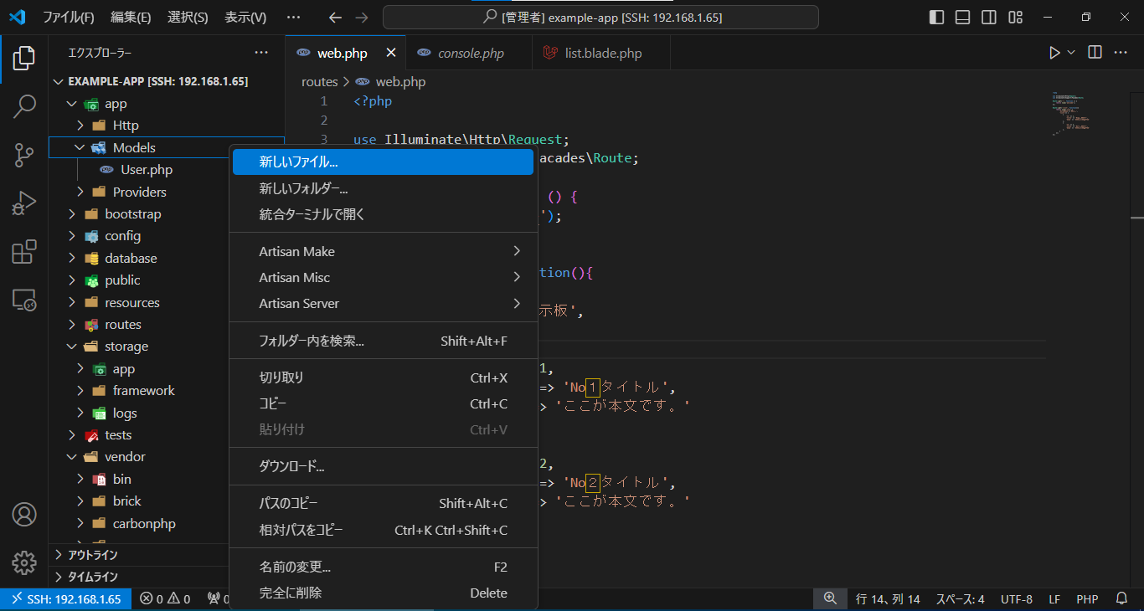Click the PHP language mode in status bar
Screen dimensions: 1144x611
(1087, 599)
